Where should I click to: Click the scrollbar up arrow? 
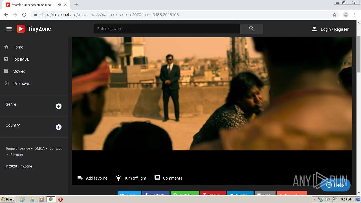pos(359,22)
